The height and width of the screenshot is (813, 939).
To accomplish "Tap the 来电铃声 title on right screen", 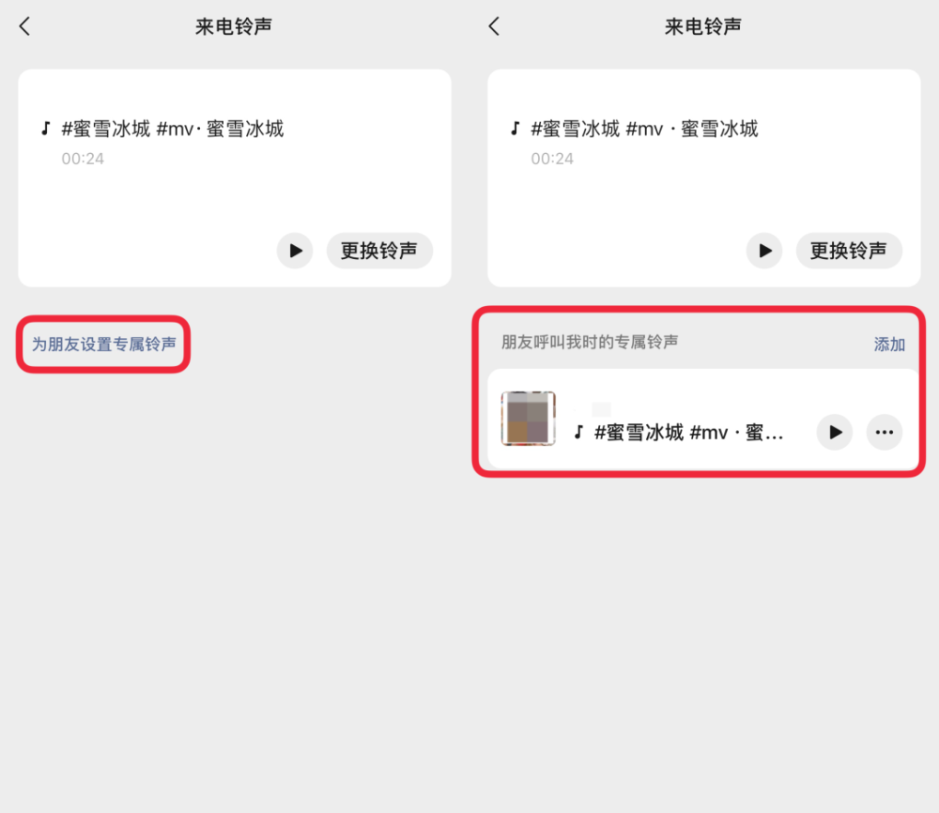I will [x=703, y=26].
